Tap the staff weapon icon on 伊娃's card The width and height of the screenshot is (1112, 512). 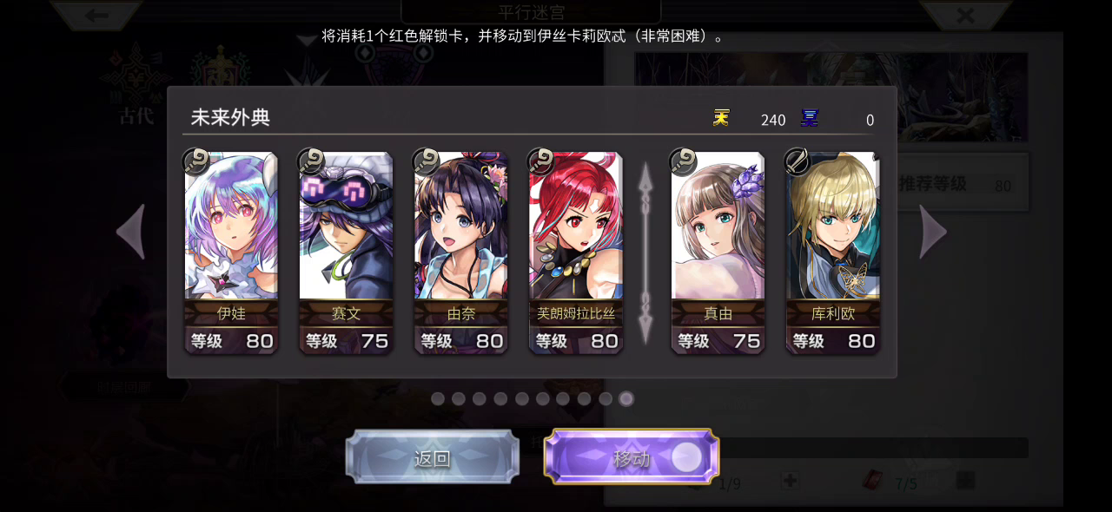pyautogui.click(x=195, y=161)
